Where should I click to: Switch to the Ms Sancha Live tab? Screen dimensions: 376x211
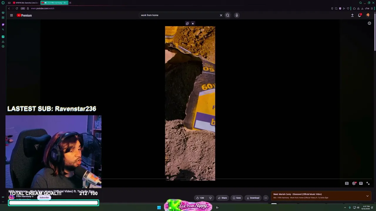26,3
